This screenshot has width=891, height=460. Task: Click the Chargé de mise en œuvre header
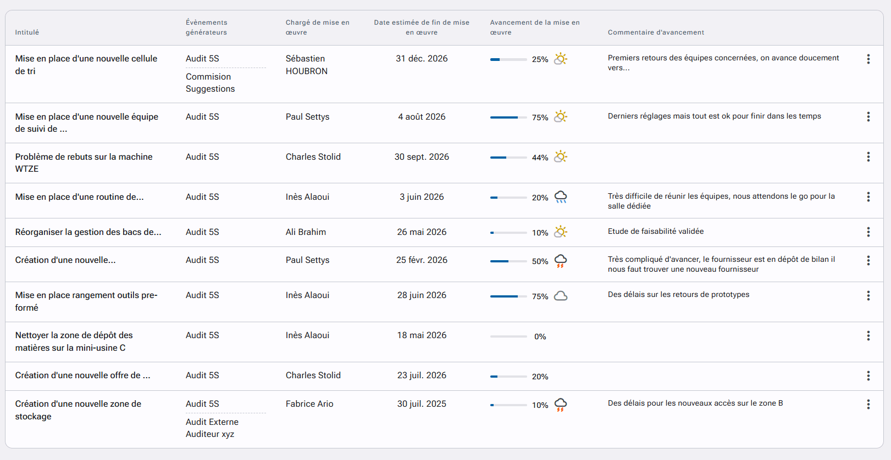(x=318, y=27)
